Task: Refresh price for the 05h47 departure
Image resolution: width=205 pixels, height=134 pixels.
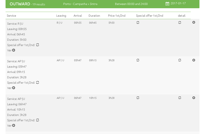Action: tap(138, 60)
